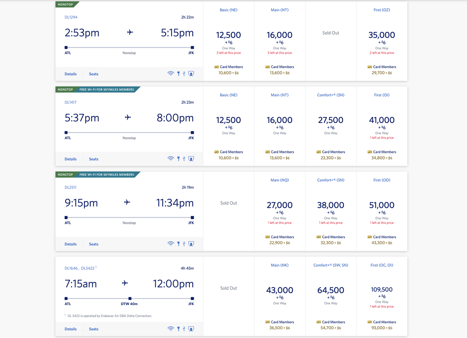
Task: Click the card icon under First (OI) fare
Action: [x=370, y=152]
